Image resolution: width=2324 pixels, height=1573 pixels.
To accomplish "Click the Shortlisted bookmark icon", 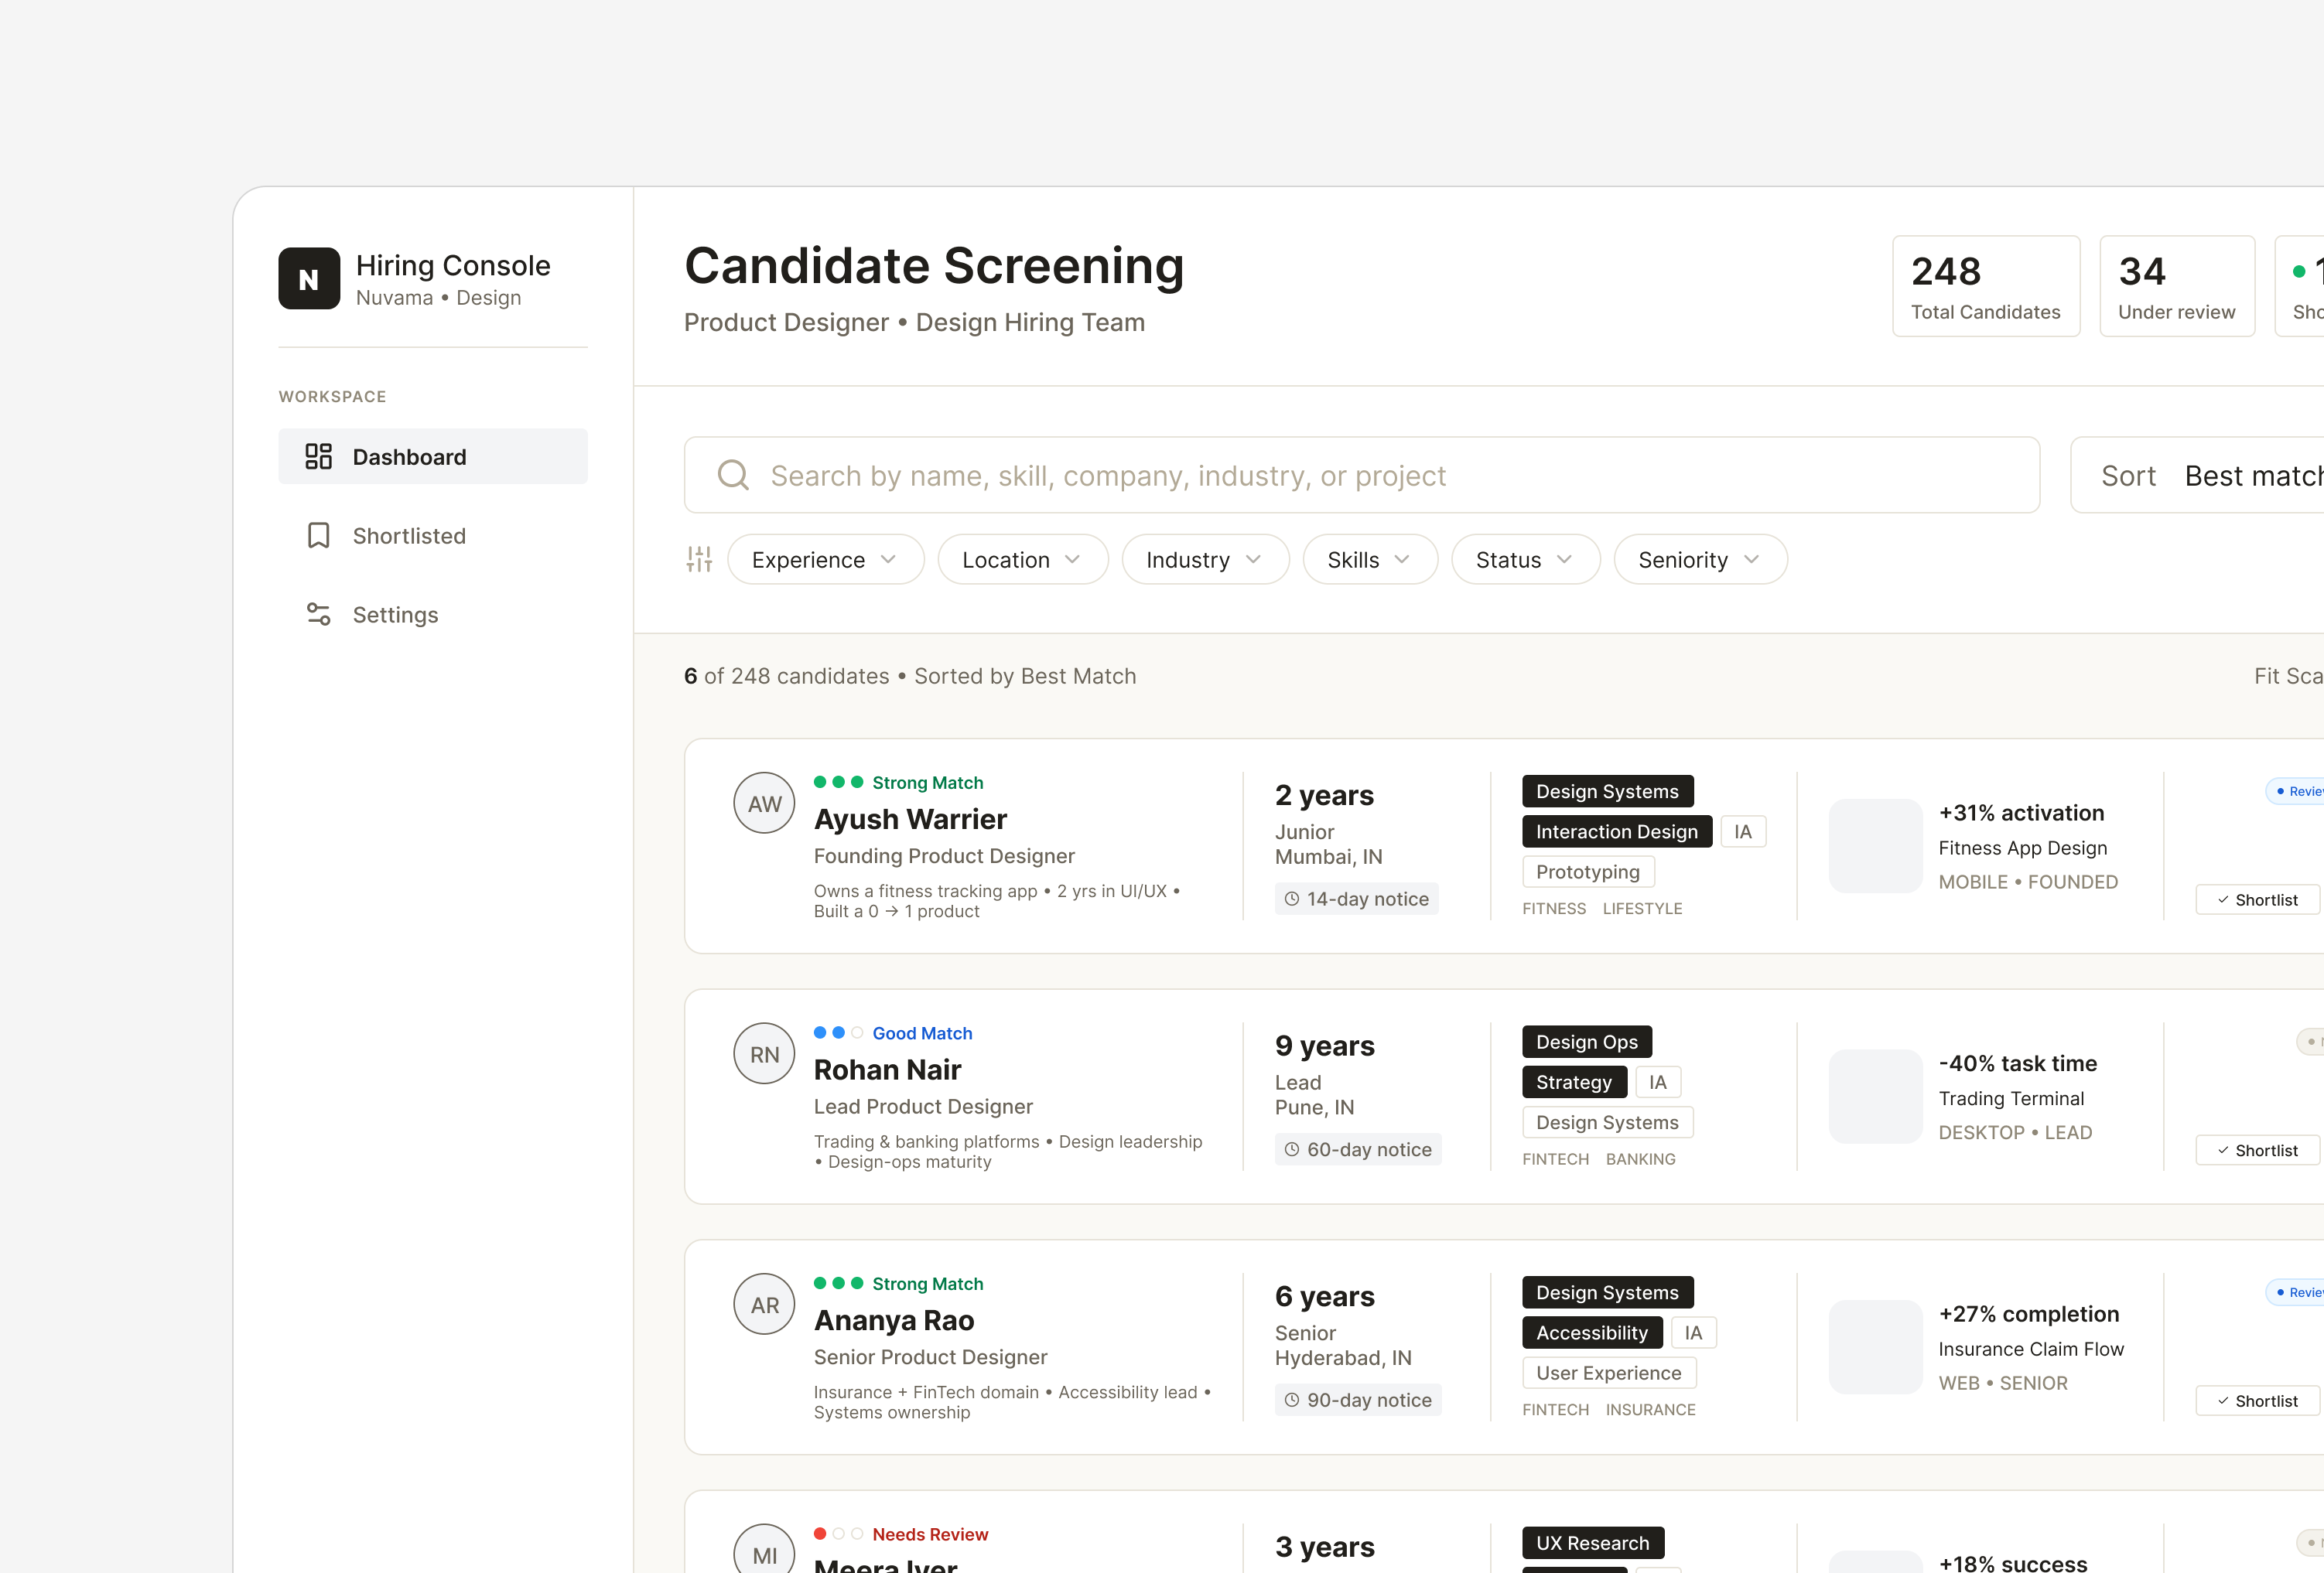I will (318, 536).
